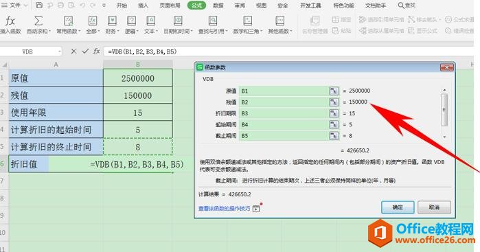Click the video tip icon beside the help link
Screen dimensions: 480x252
pyautogui.click(x=256, y=209)
